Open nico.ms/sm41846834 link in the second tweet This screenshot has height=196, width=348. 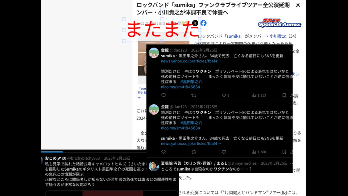(x=181, y=128)
